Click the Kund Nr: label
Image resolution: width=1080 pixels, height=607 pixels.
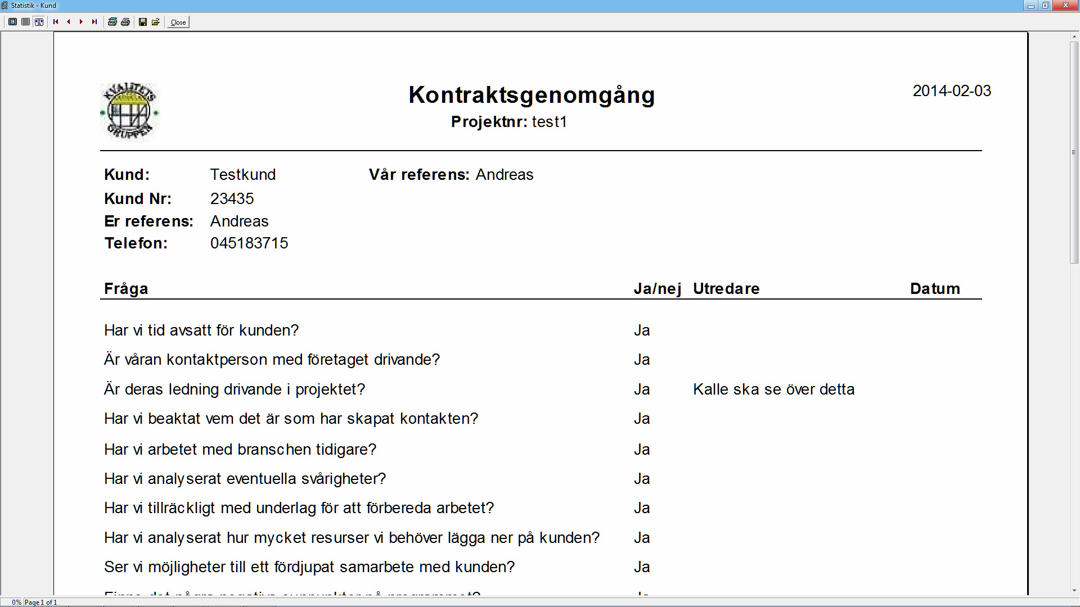[x=138, y=198]
